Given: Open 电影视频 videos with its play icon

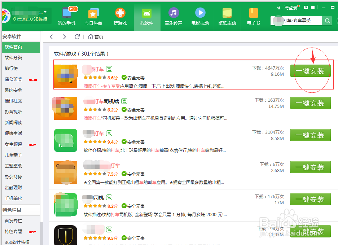Looking at the screenshot, I should [x=200, y=13].
